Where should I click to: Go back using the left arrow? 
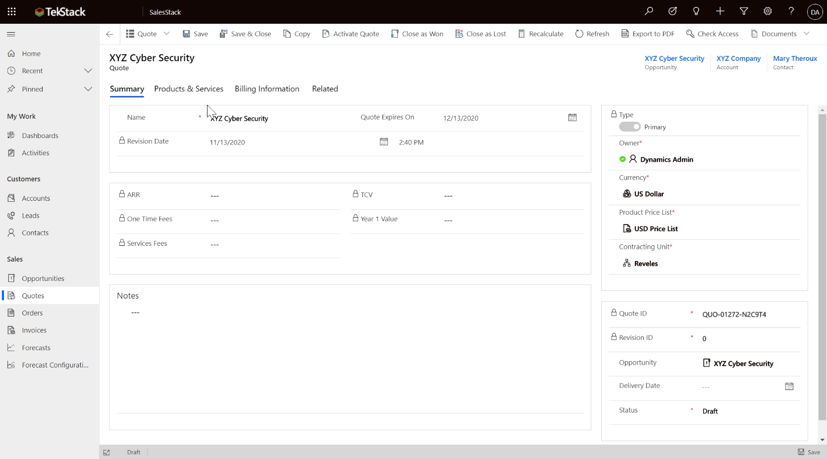[109, 34]
